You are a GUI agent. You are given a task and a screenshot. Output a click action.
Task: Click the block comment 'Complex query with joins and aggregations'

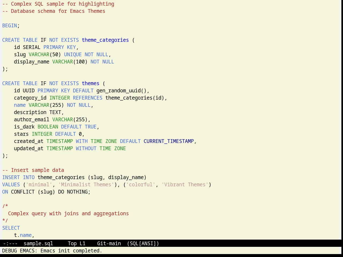point(68,213)
